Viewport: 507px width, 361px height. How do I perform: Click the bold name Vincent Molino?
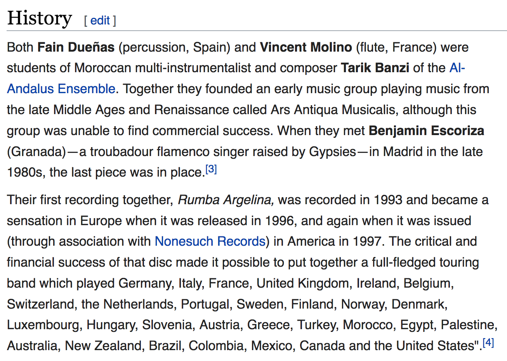pyautogui.click(x=306, y=47)
